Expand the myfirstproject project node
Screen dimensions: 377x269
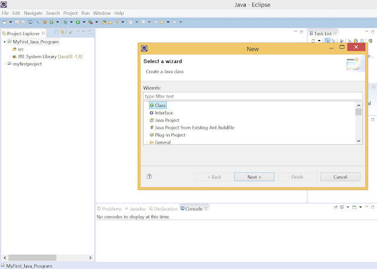tap(5, 64)
